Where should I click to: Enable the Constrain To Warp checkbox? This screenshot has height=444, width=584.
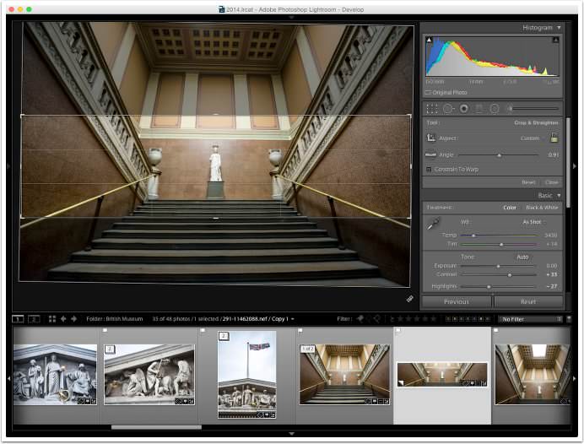(x=429, y=170)
